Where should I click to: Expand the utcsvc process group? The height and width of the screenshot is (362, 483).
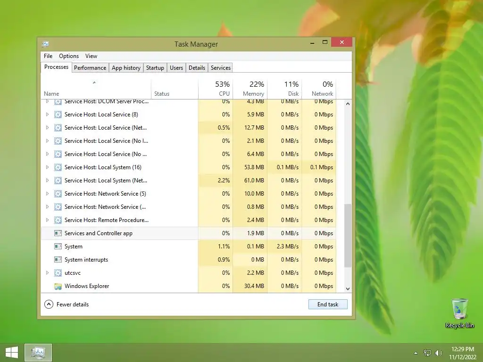[x=47, y=273]
